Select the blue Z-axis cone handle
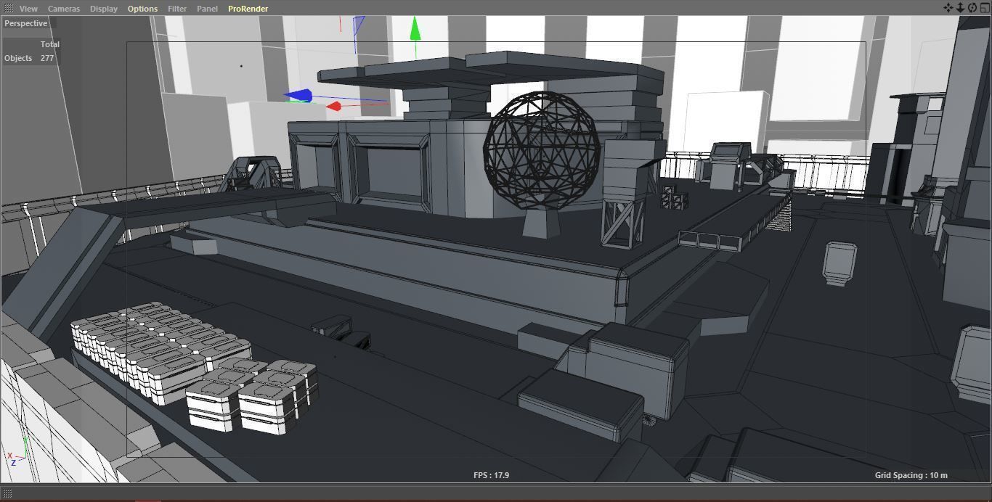The image size is (992, 502). (x=298, y=96)
